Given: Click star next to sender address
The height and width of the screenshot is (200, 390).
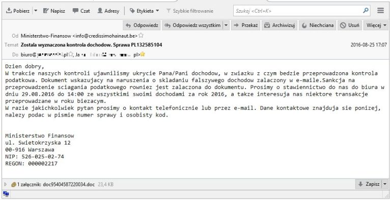Looking at the screenshot, I should 141,35.
